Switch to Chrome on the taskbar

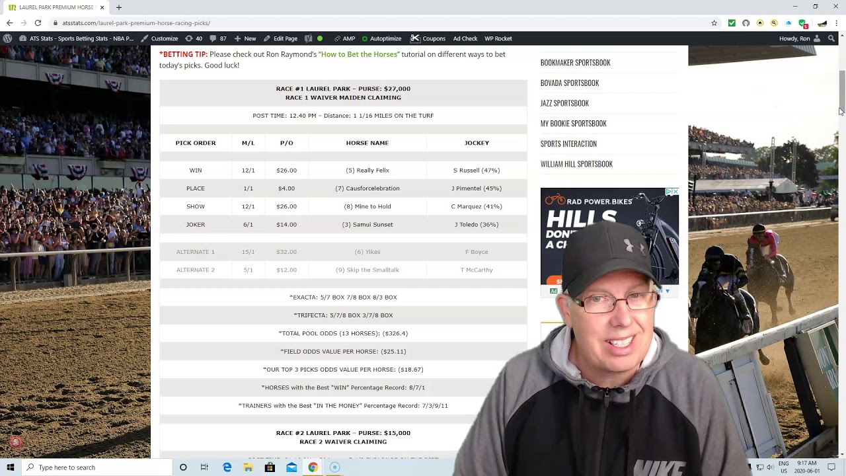tap(313, 467)
